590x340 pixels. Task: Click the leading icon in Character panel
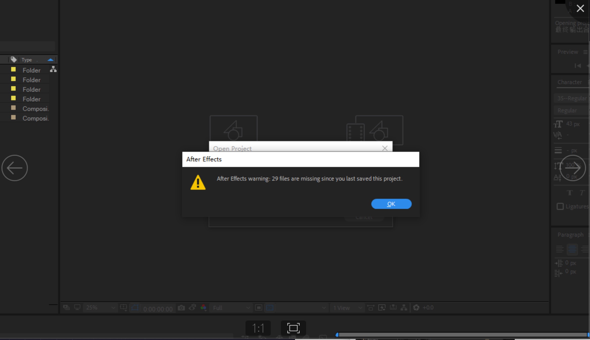558,150
